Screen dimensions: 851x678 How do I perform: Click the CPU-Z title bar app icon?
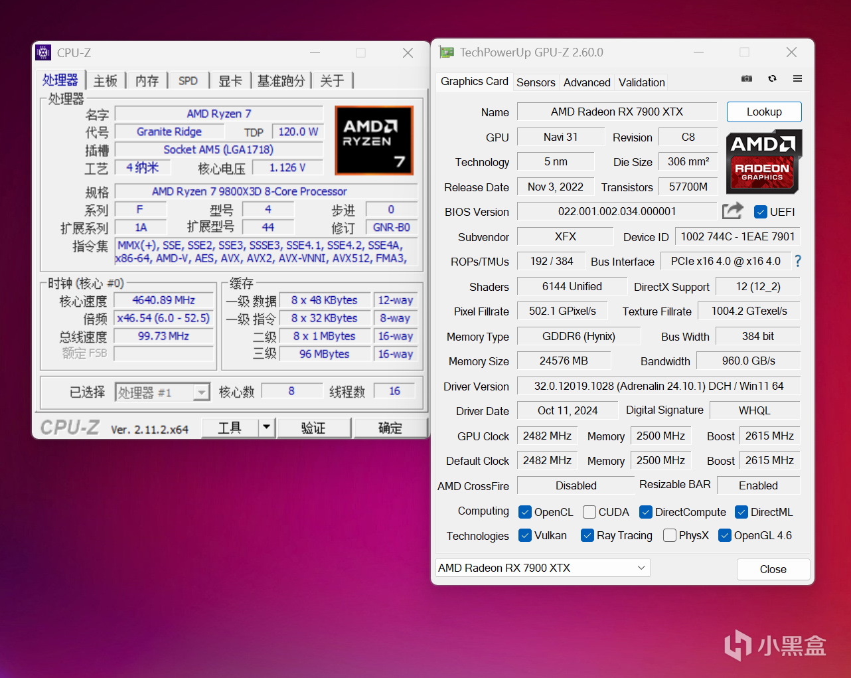click(x=44, y=52)
